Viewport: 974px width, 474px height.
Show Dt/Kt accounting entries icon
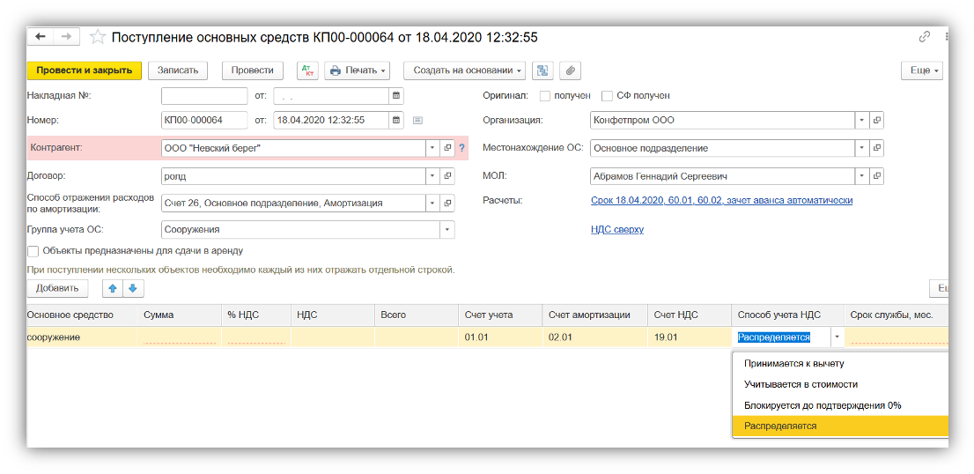click(x=307, y=70)
